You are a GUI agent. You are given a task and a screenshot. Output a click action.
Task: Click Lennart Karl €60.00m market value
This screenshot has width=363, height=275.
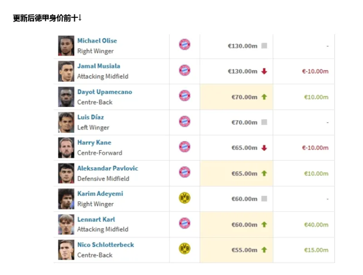[x=244, y=225]
